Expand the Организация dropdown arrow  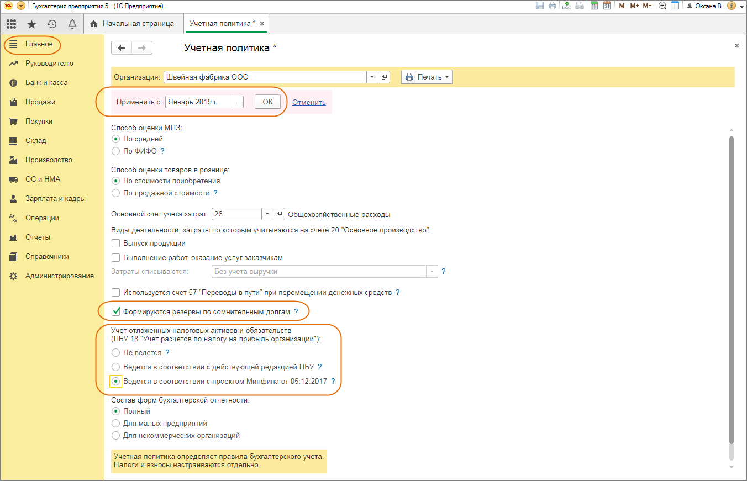tap(372, 77)
